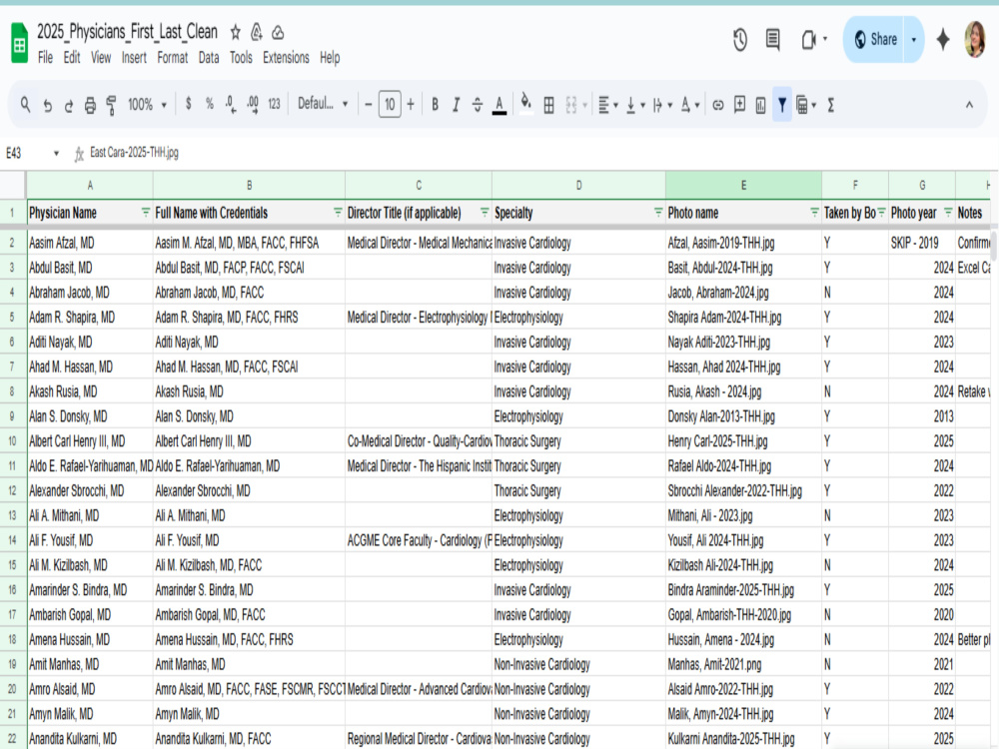Open the Data menu
999x749 pixels.
(209, 58)
